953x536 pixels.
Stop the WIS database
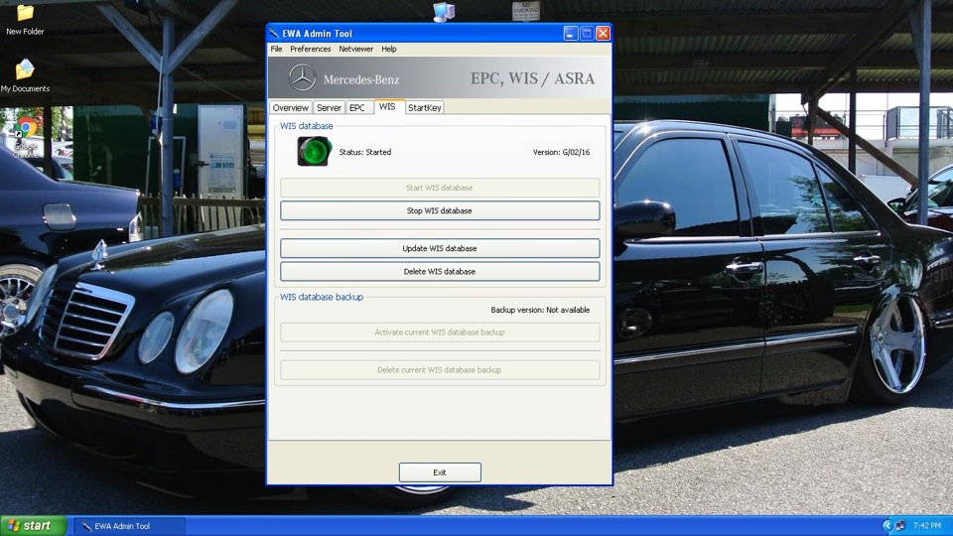[x=440, y=210]
